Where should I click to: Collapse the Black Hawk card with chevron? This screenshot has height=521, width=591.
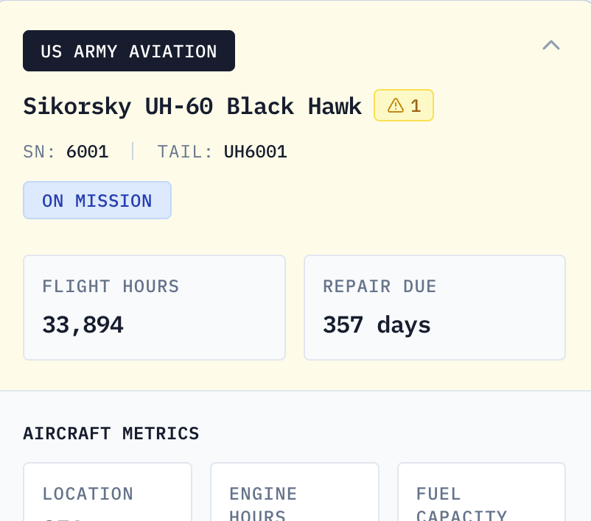click(x=551, y=45)
